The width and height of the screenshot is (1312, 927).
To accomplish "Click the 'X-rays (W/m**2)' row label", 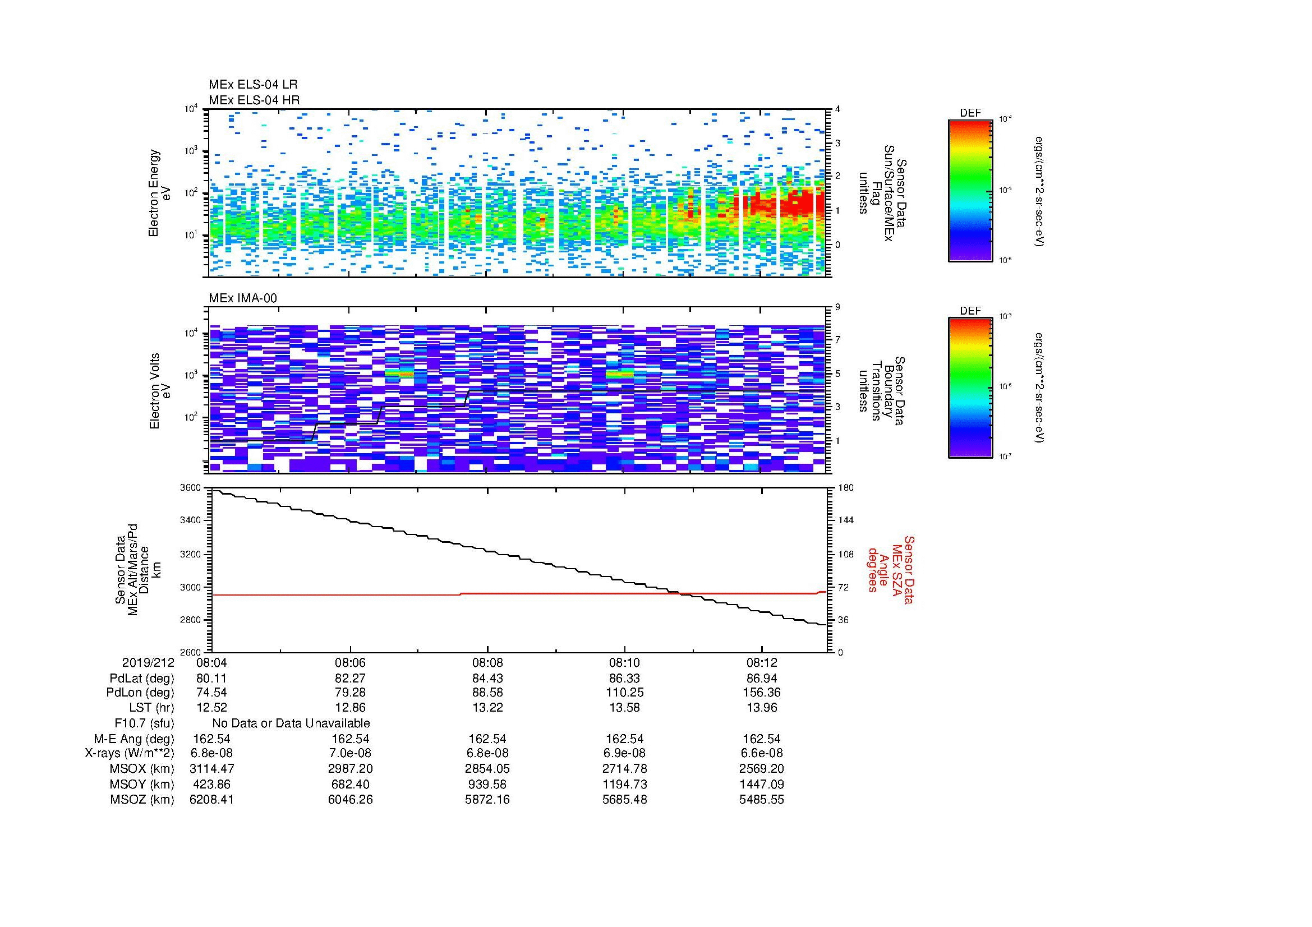I will tap(129, 753).
